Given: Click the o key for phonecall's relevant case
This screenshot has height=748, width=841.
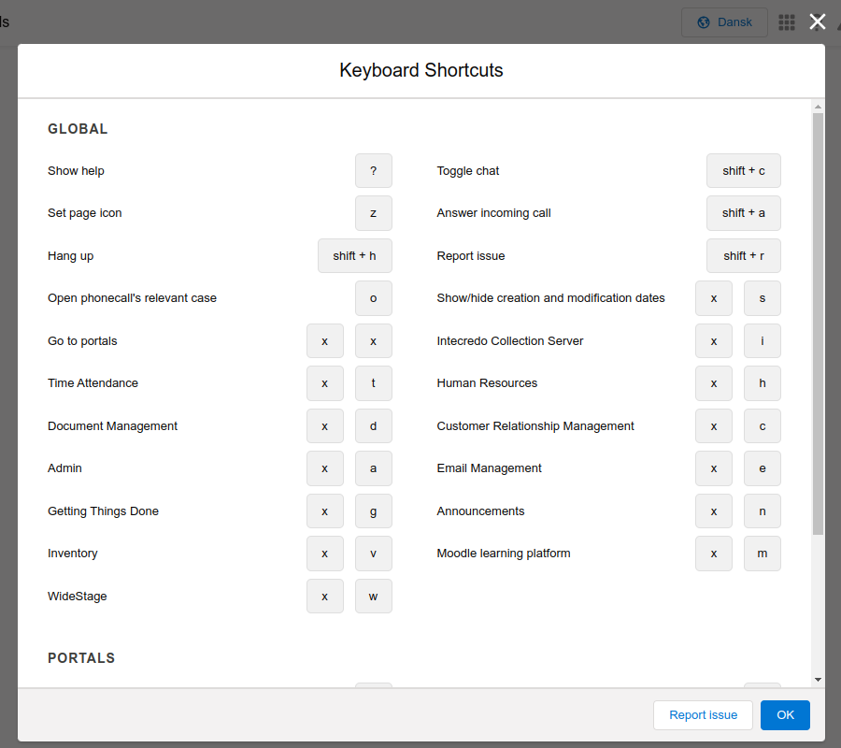Looking at the screenshot, I should [x=373, y=298].
